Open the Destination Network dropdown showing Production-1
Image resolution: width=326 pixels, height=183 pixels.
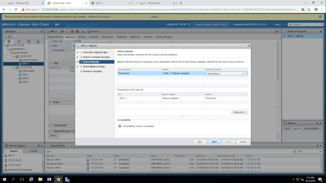click(x=244, y=73)
